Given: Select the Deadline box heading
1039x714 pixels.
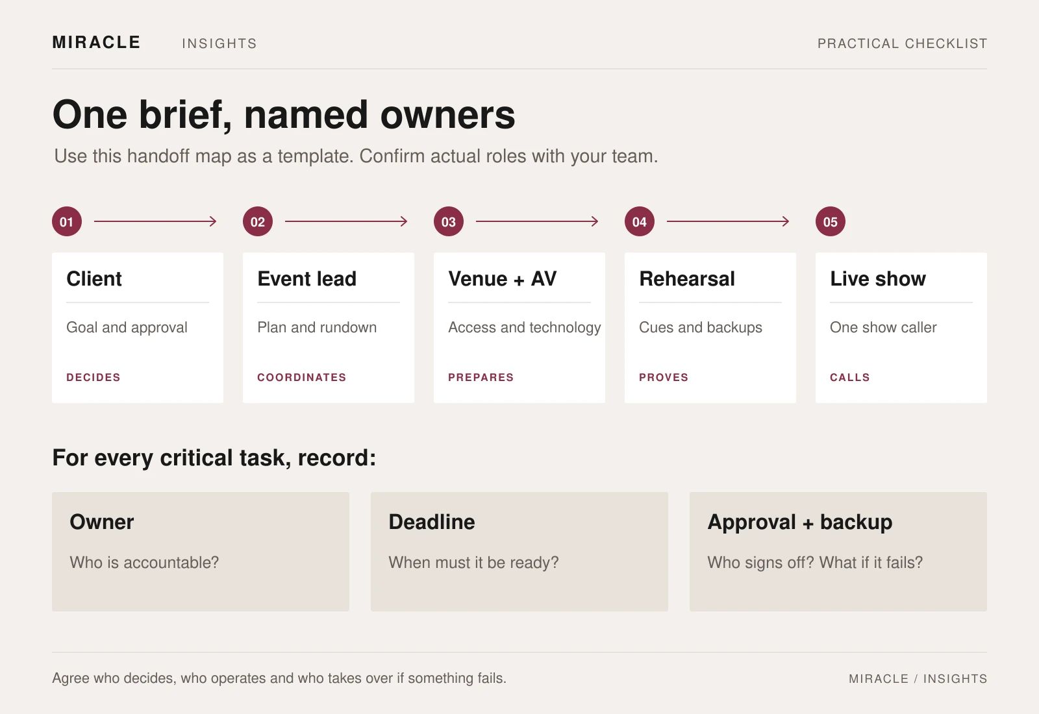Looking at the screenshot, I should (x=432, y=523).
